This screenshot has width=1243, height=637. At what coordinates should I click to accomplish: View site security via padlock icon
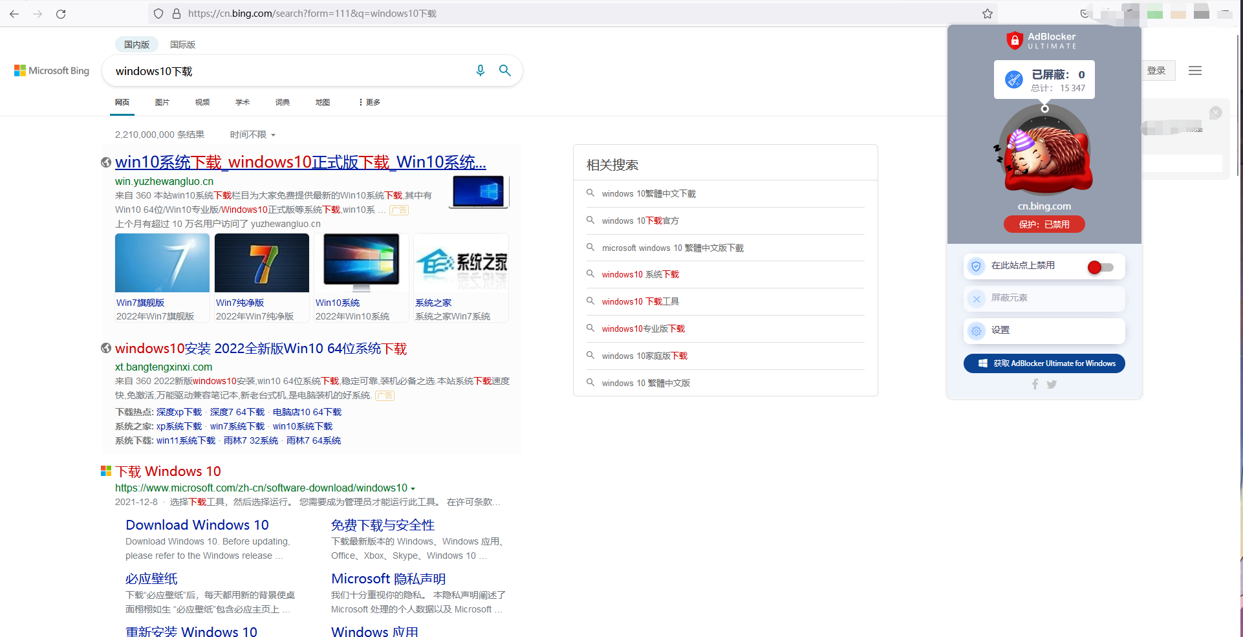[177, 14]
